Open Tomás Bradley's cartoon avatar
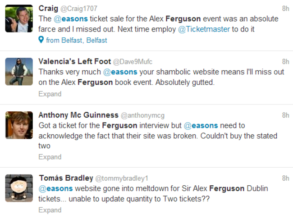293x215 pixels. click(19, 188)
